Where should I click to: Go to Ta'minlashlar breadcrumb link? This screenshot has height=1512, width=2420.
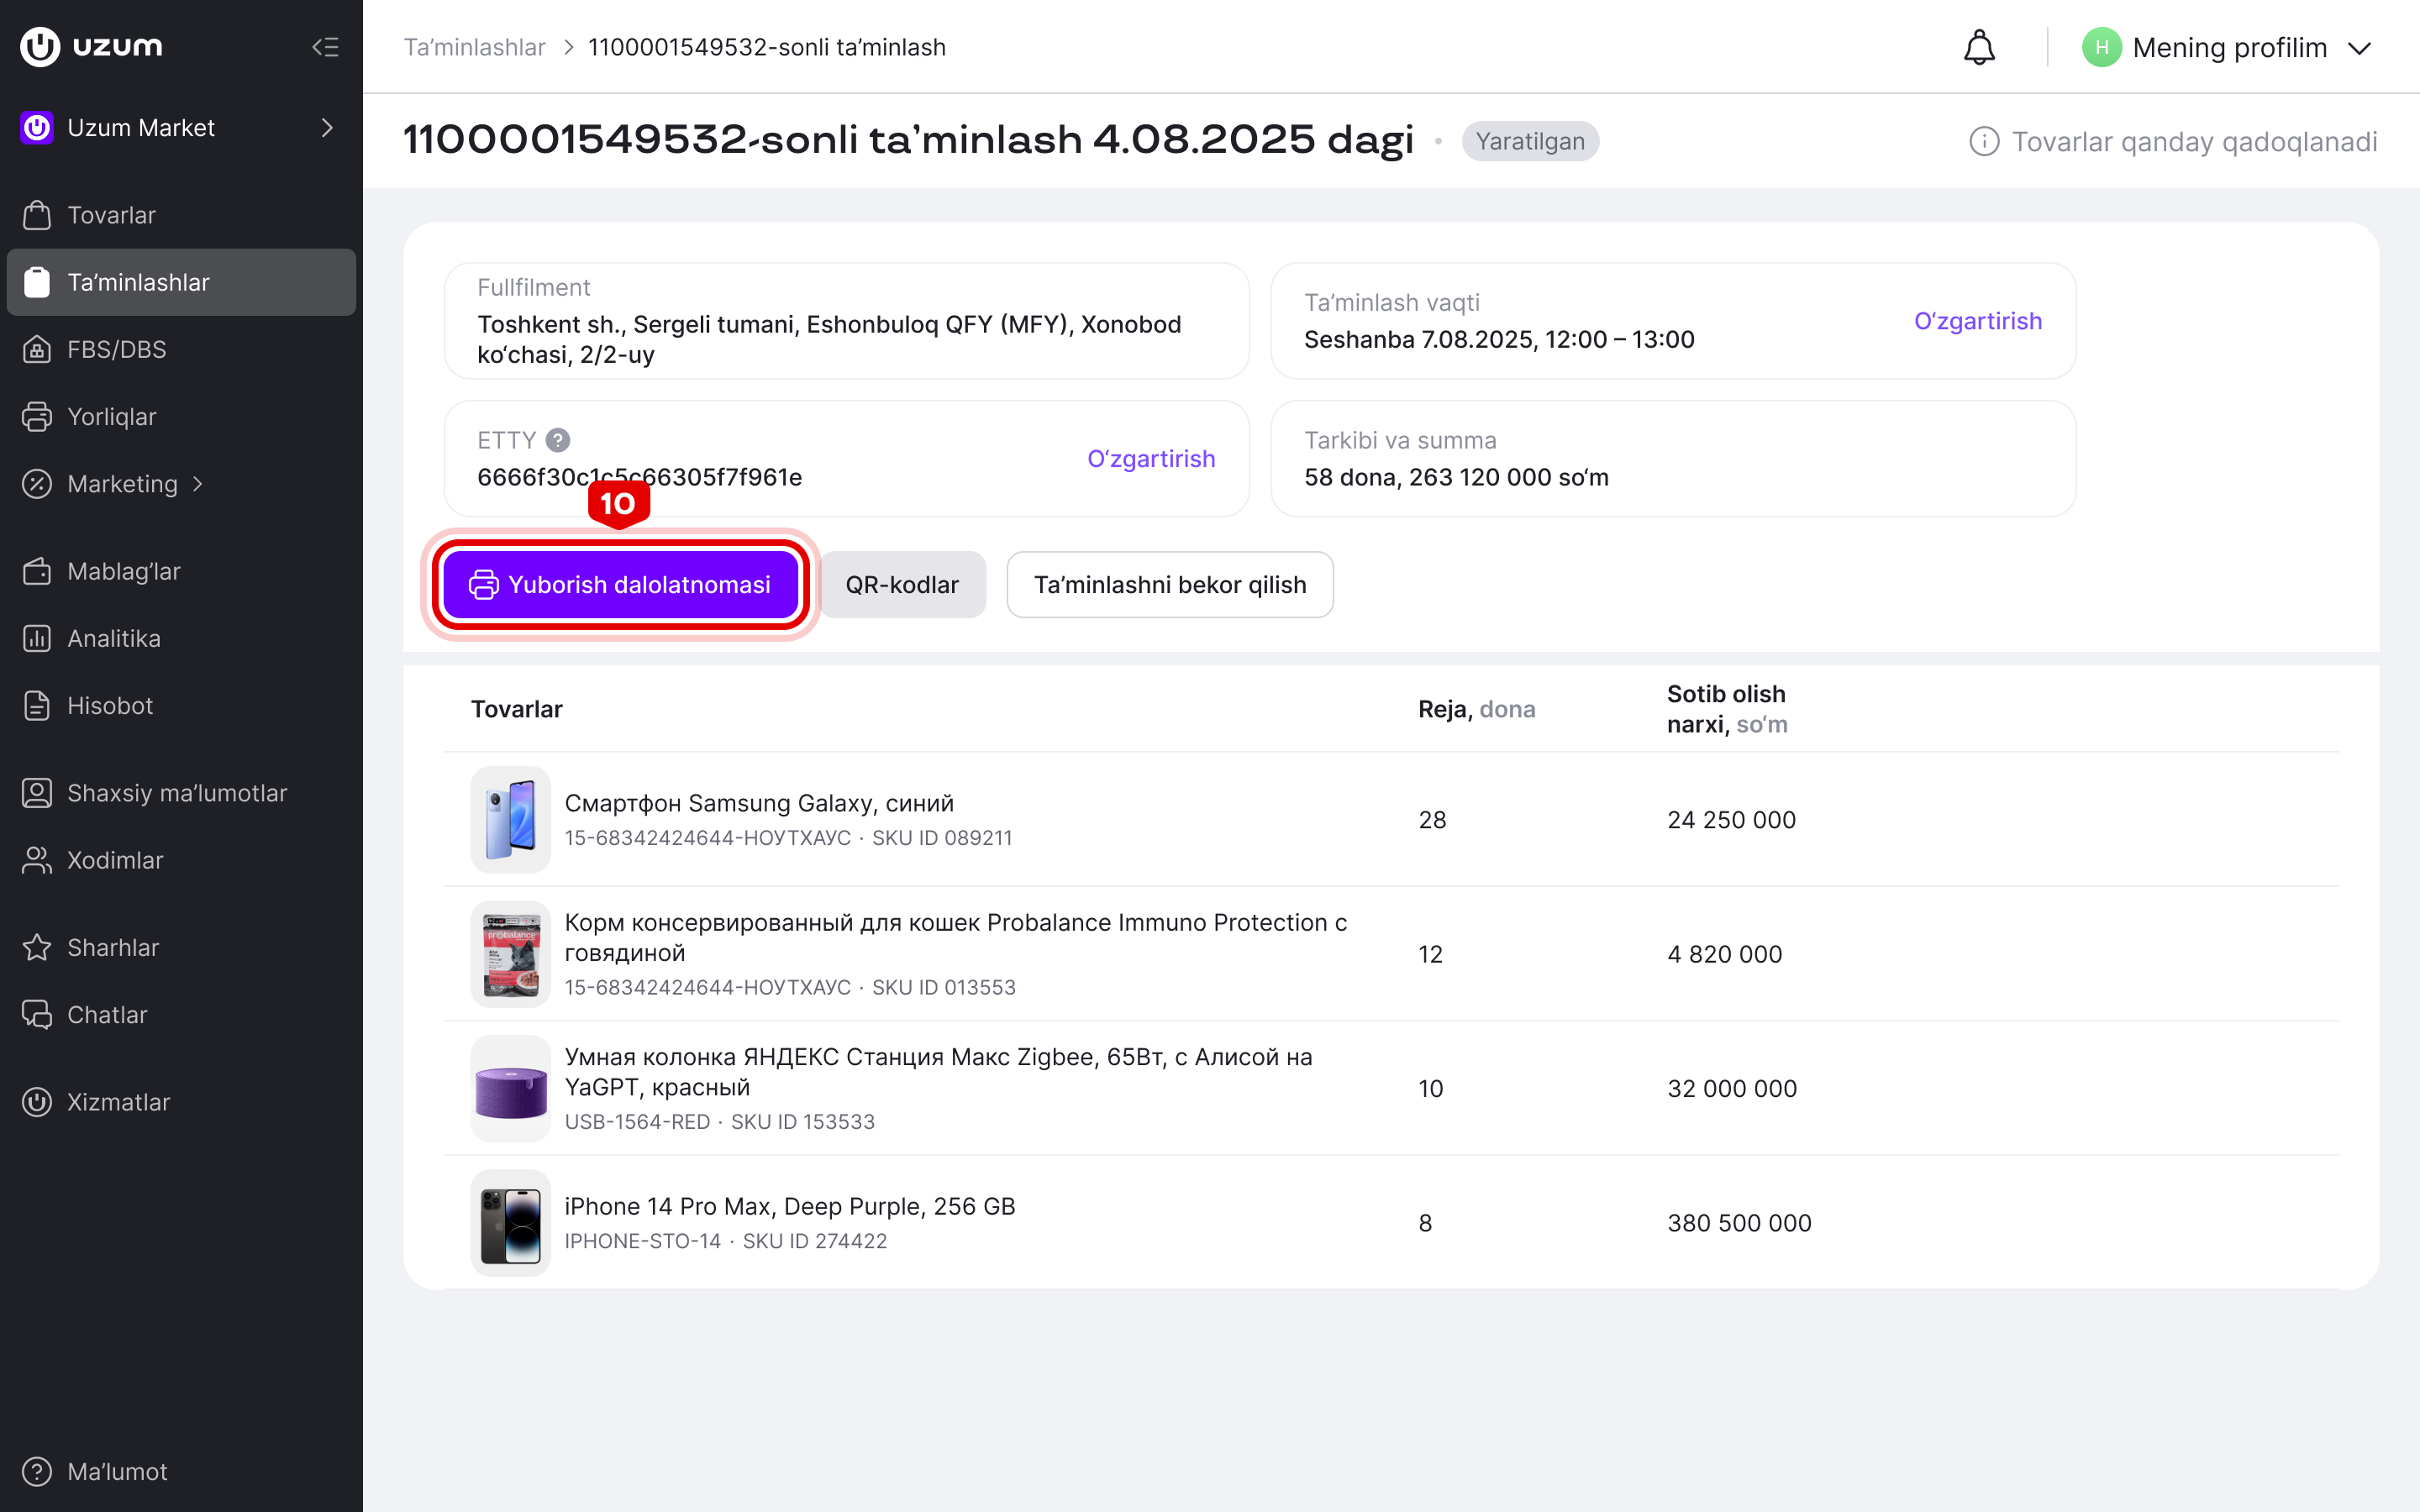(474, 47)
